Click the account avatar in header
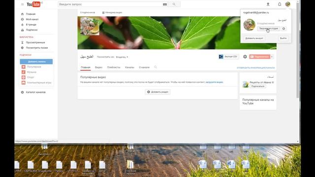315x177 pixels. pyautogui.click(x=287, y=4)
